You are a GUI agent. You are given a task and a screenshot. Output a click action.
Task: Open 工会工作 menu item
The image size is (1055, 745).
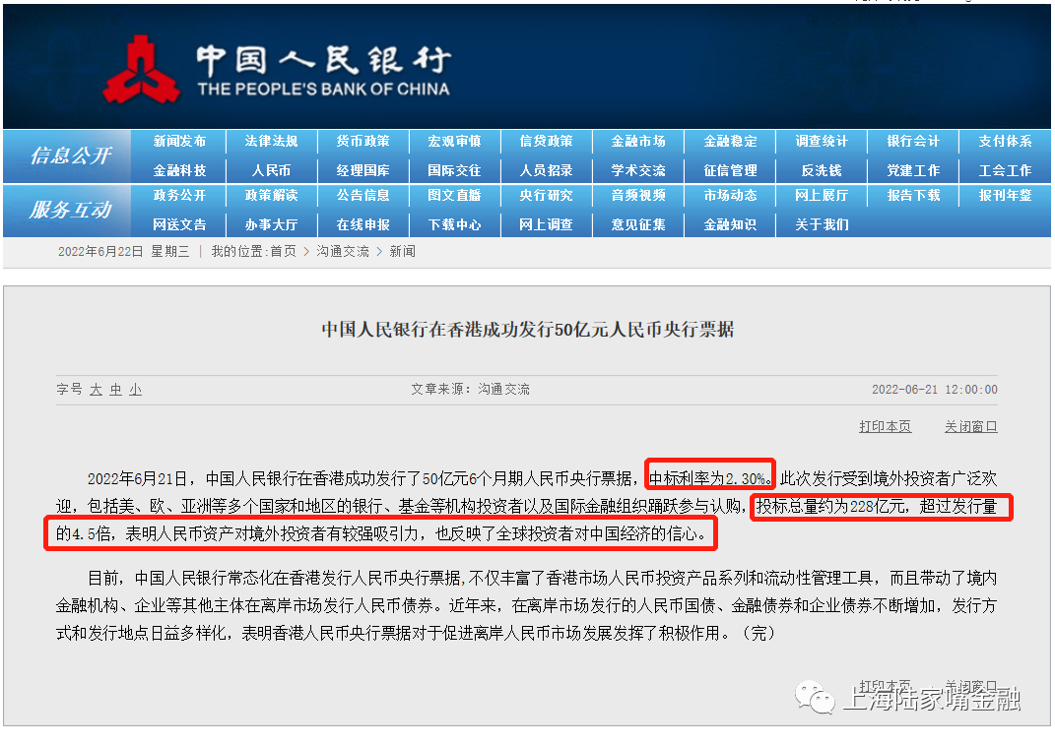[x=1005, y=171]
